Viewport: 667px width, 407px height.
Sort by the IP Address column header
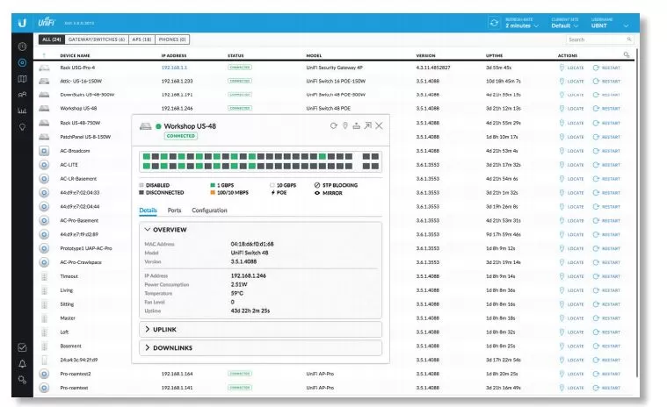(174, 55)
